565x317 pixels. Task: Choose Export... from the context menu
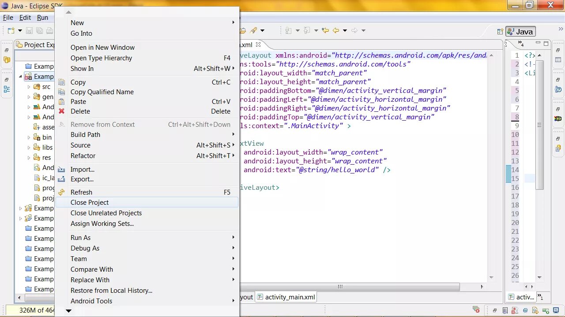pyautogui.click(x=147, y=179)
